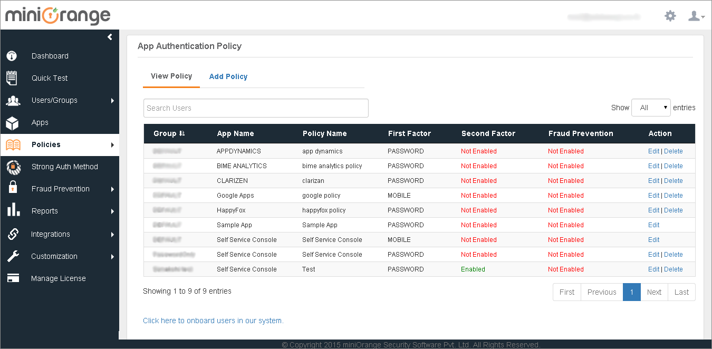Open settings with the gear icon

coord(670,16)
